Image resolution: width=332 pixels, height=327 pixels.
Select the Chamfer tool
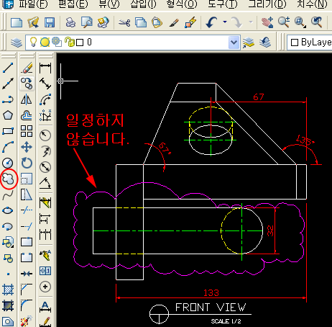tap(27, 290)
